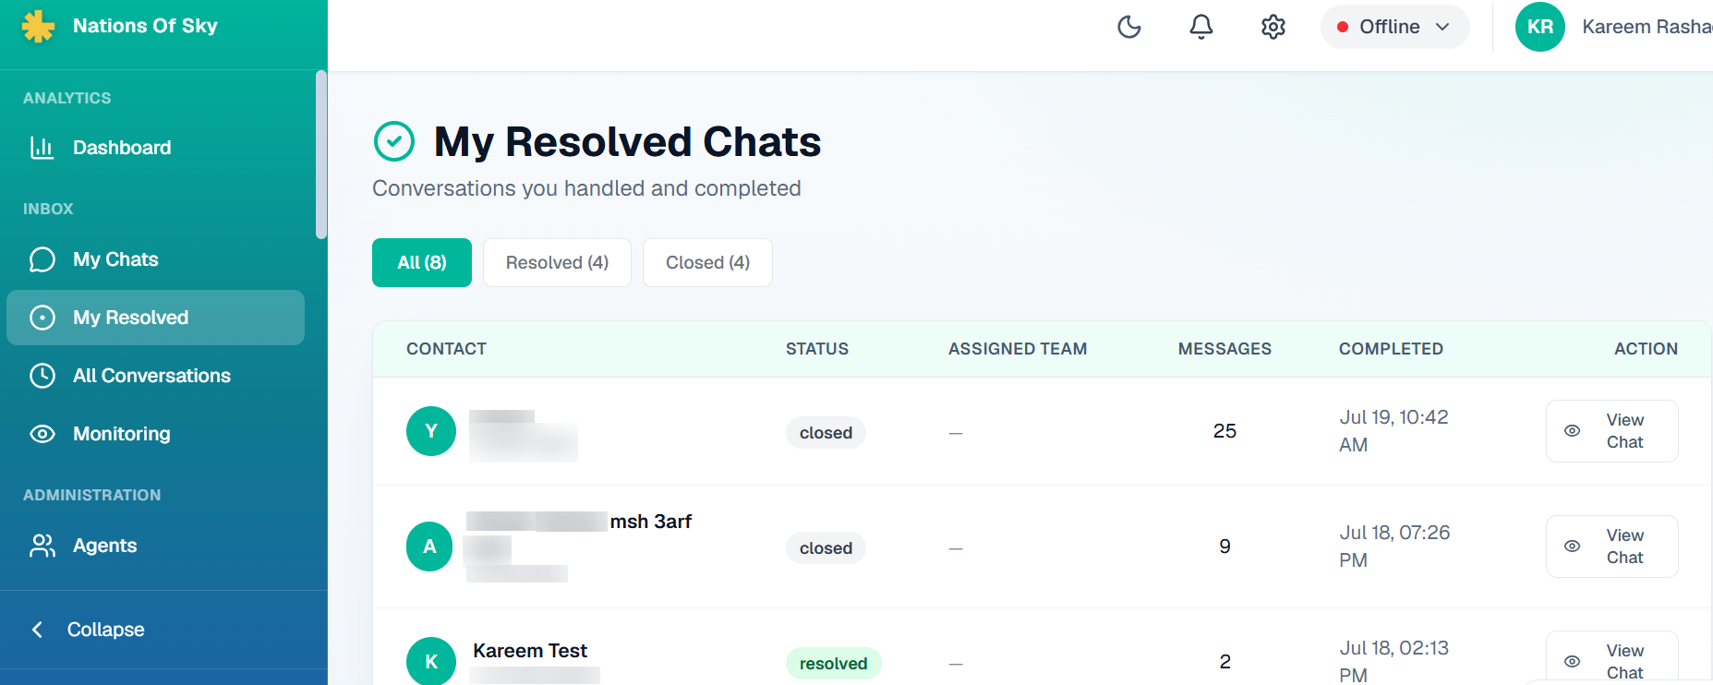
Task: Click the CONTACT column header
Action: coord(446,349)
